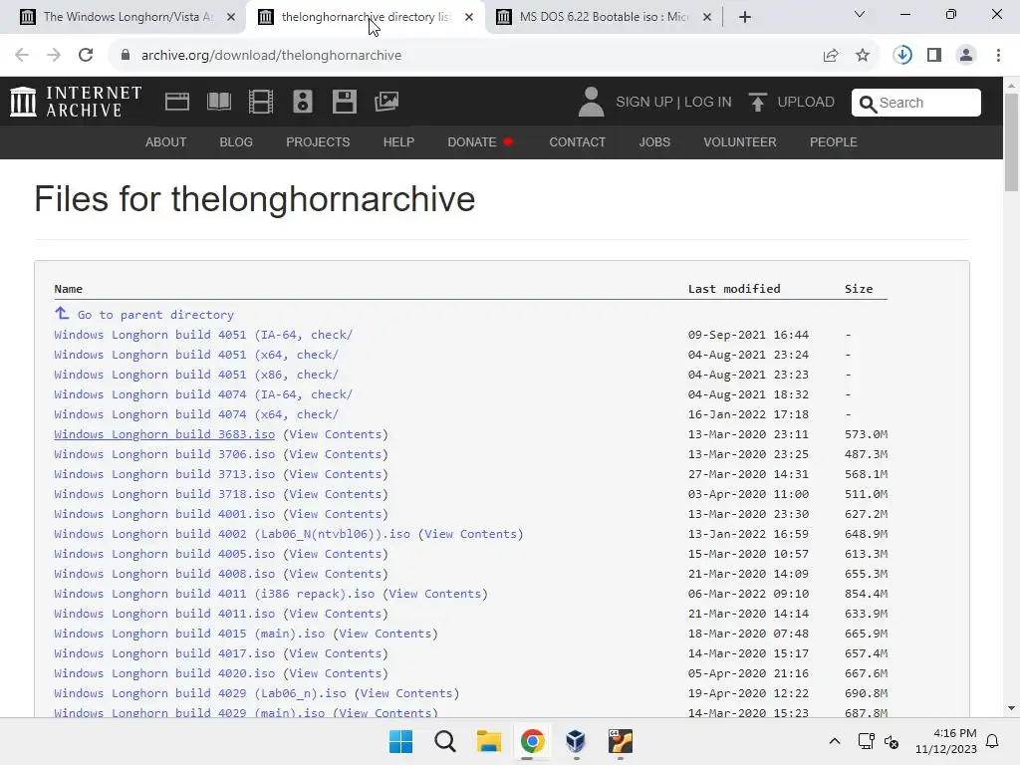The height and width of the screenshot is (765, 1020).
Task: Download Longhorn build 4011 (i386 repack).iso
Action: click(214, 594)
